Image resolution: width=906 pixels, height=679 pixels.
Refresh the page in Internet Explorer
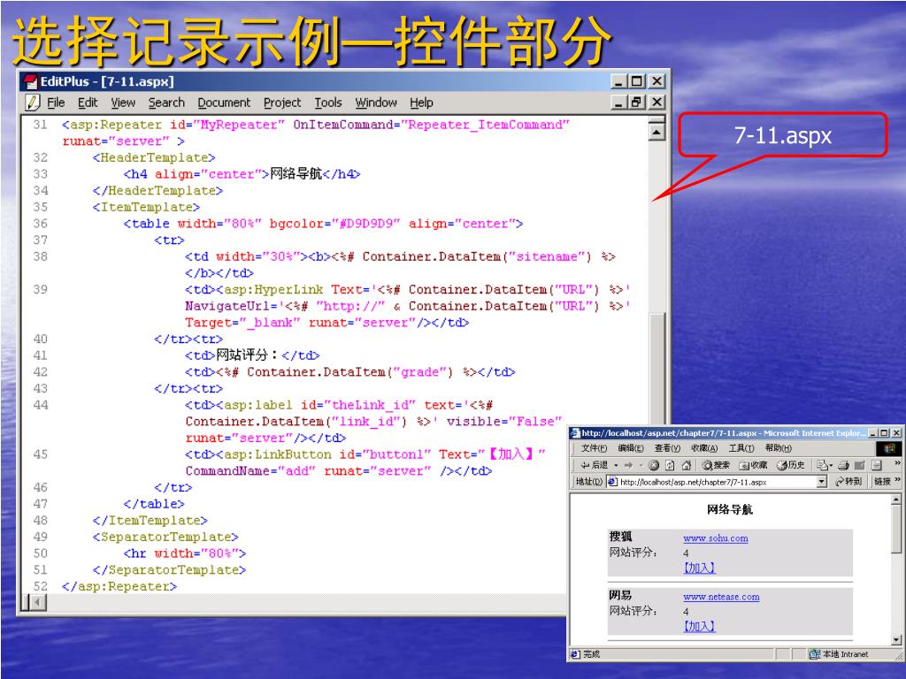pos(670,465)
